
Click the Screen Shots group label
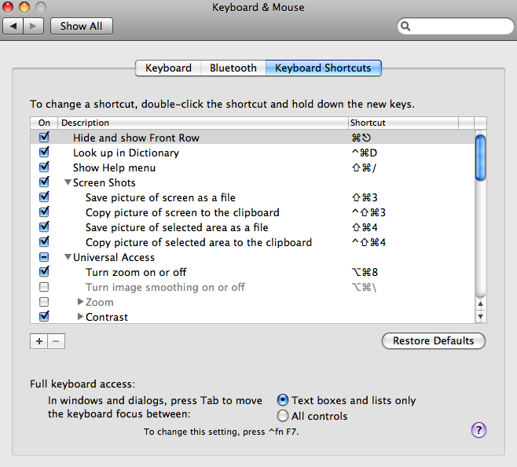pyautogui.click(x=104, y=182)
